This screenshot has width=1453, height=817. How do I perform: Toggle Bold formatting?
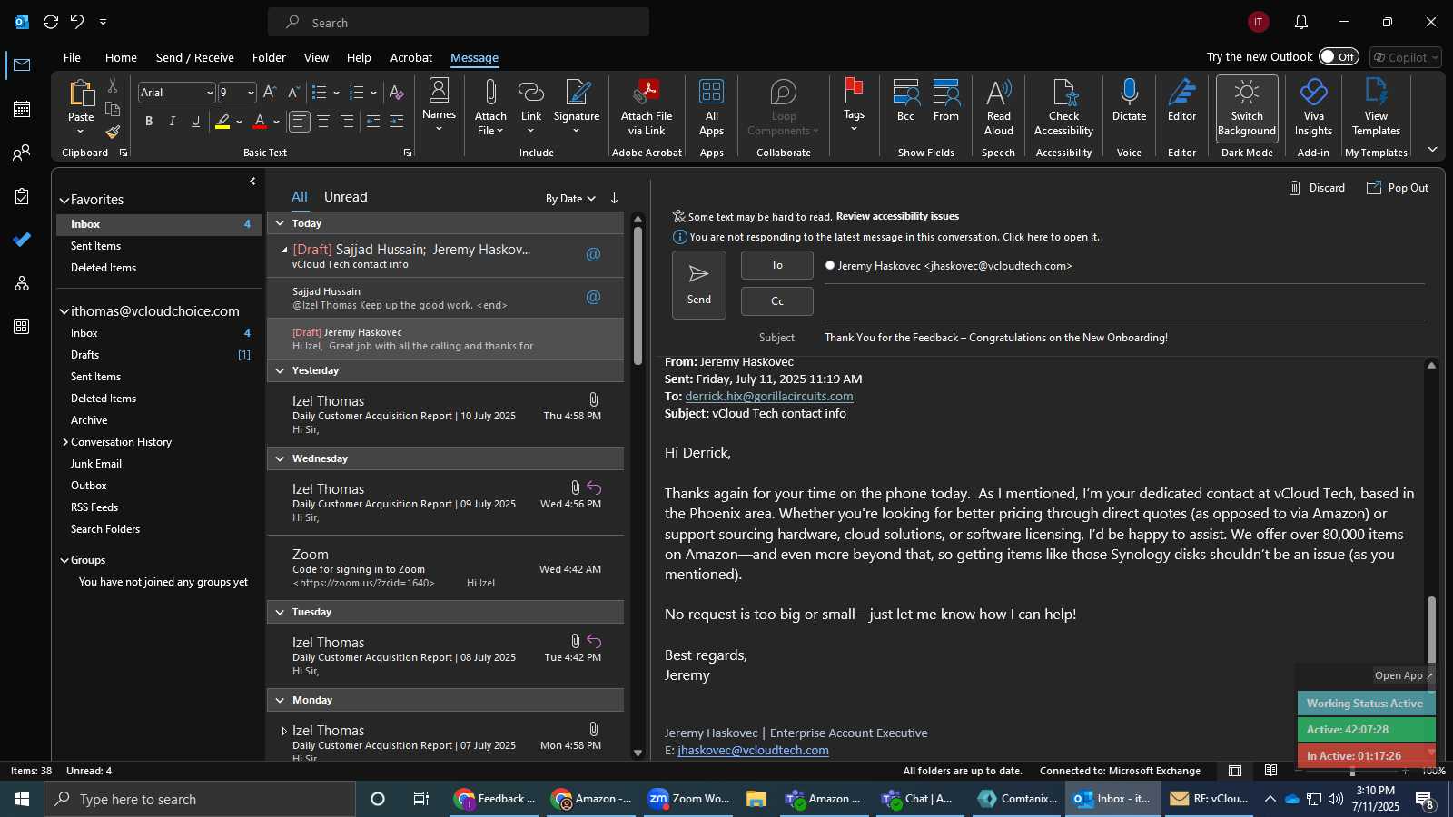pos(148,122)
